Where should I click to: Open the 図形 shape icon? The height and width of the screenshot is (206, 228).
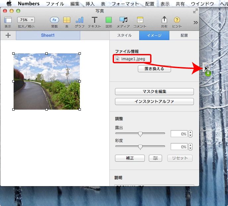pos(109,20)
